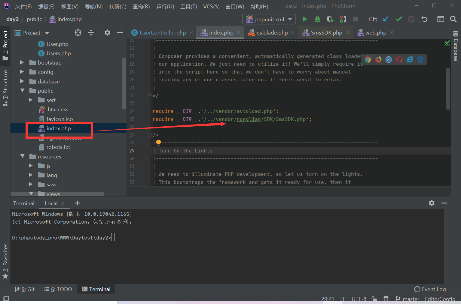The image size is (461, 304).
Task: Click the inspections green checkmark in editor
Action: click(447, 44)
